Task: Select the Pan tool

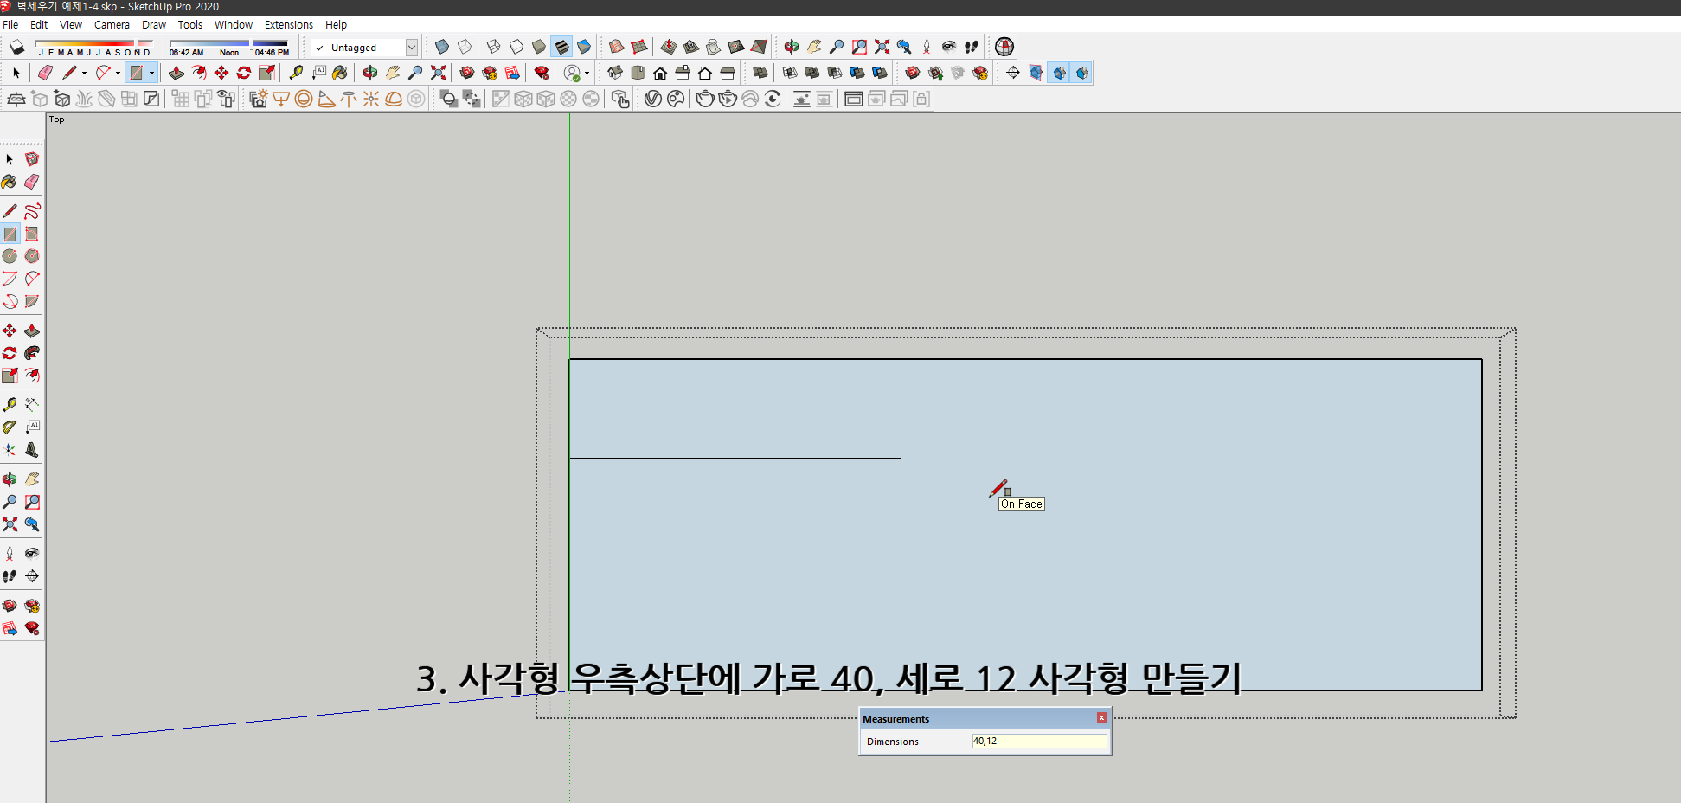Action: [x=32, y=480]
